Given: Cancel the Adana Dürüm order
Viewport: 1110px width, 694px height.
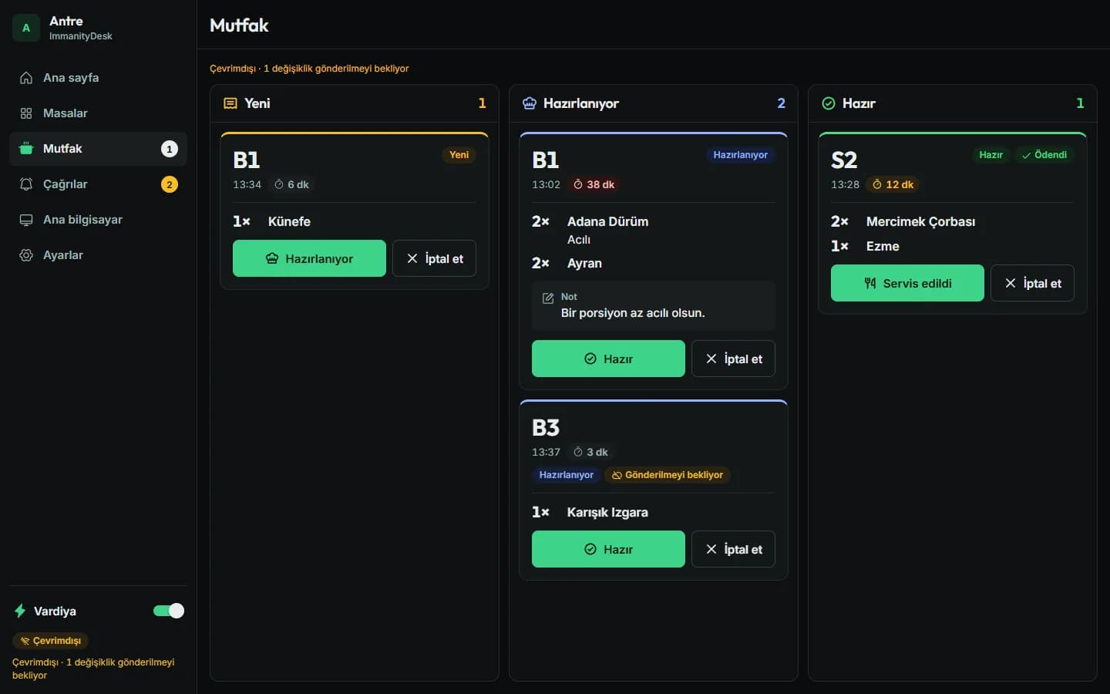Looking at the screenshot, I should coord(733,359).
